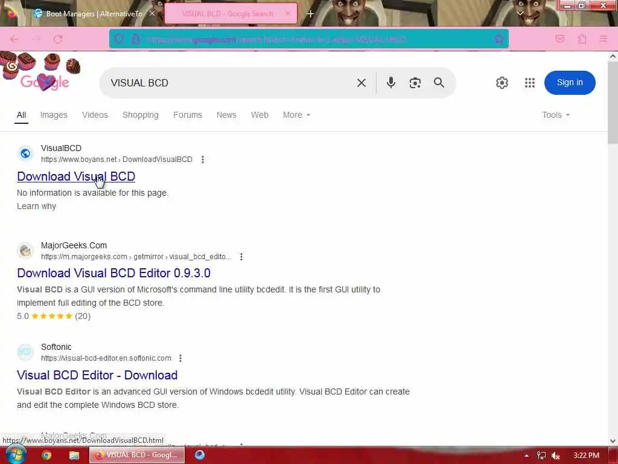Bookmark this page with star icon
This screenshot has width=618, height=464.
coord(499,39)
